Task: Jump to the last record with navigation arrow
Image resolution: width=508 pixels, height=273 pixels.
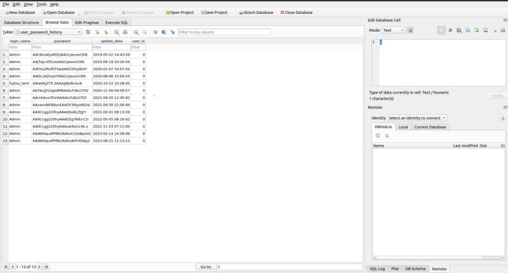Action: [x=46, y=267]
